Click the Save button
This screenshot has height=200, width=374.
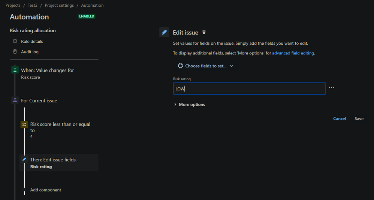[x=359, y=119]
